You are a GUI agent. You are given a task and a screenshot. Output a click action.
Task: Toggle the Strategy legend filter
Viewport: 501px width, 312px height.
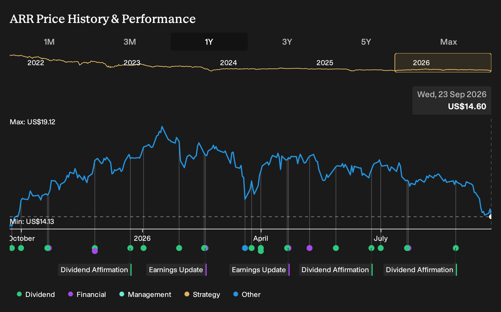pos(202,294)
